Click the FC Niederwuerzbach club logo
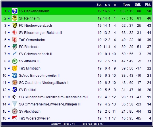Image resolution: width=154 pixels, height=127 pixels. 15,26
